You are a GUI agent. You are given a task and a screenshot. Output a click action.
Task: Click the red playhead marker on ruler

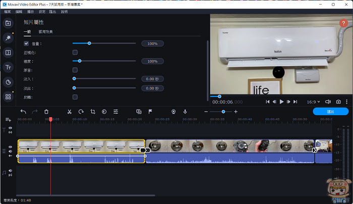click(50, 119)
